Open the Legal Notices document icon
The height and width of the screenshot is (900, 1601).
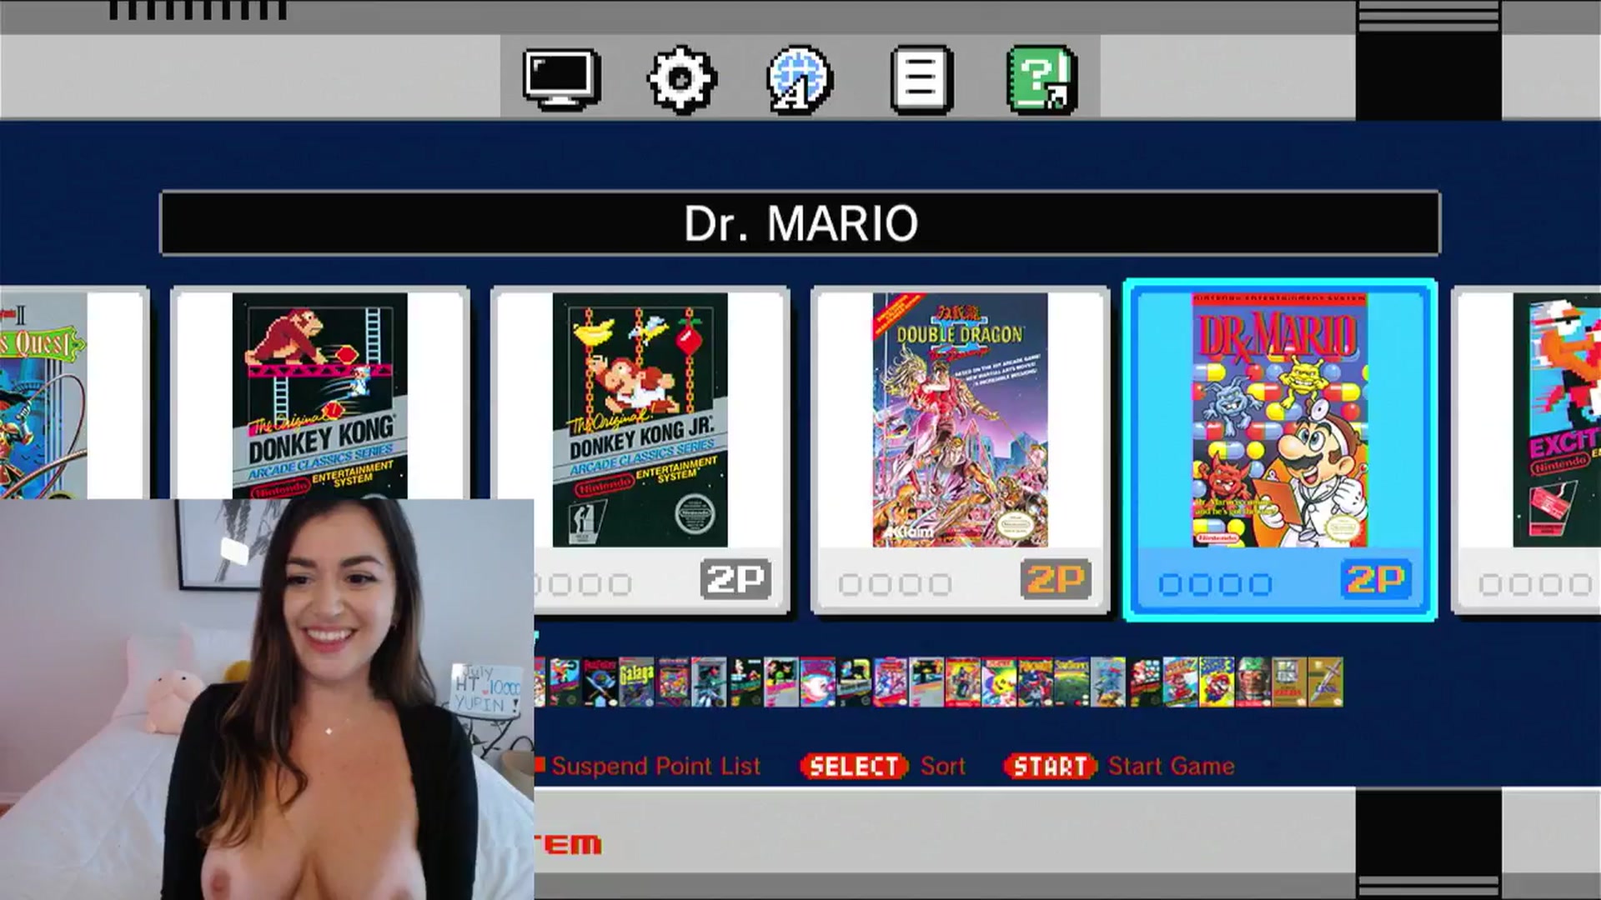921,79
